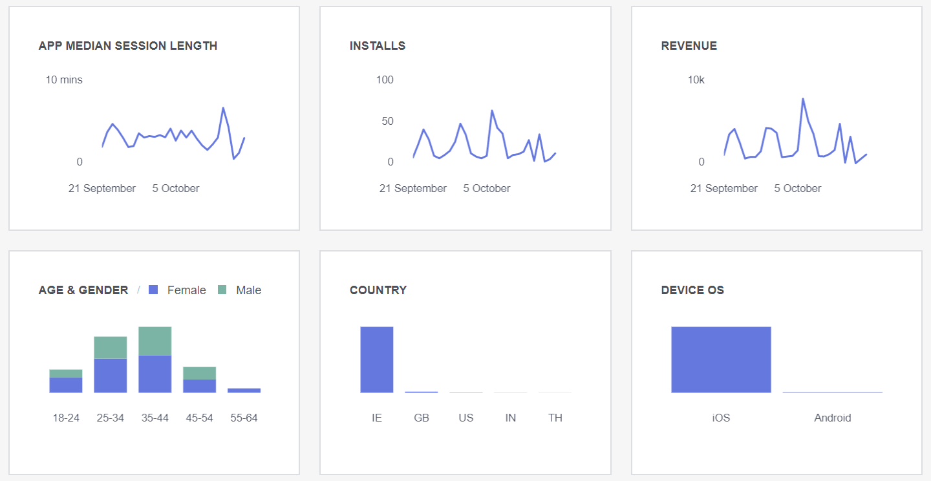Click the APP MEDIAN SESSION LENGTH title
The height and width of the screenshot is (481, 931).
coord(128,46)
